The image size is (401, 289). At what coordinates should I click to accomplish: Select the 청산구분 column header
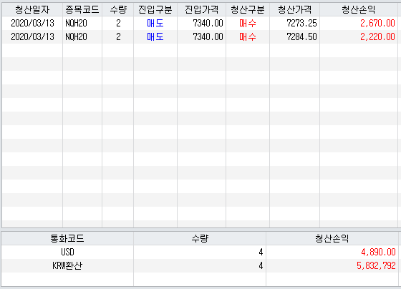(248, 10)
